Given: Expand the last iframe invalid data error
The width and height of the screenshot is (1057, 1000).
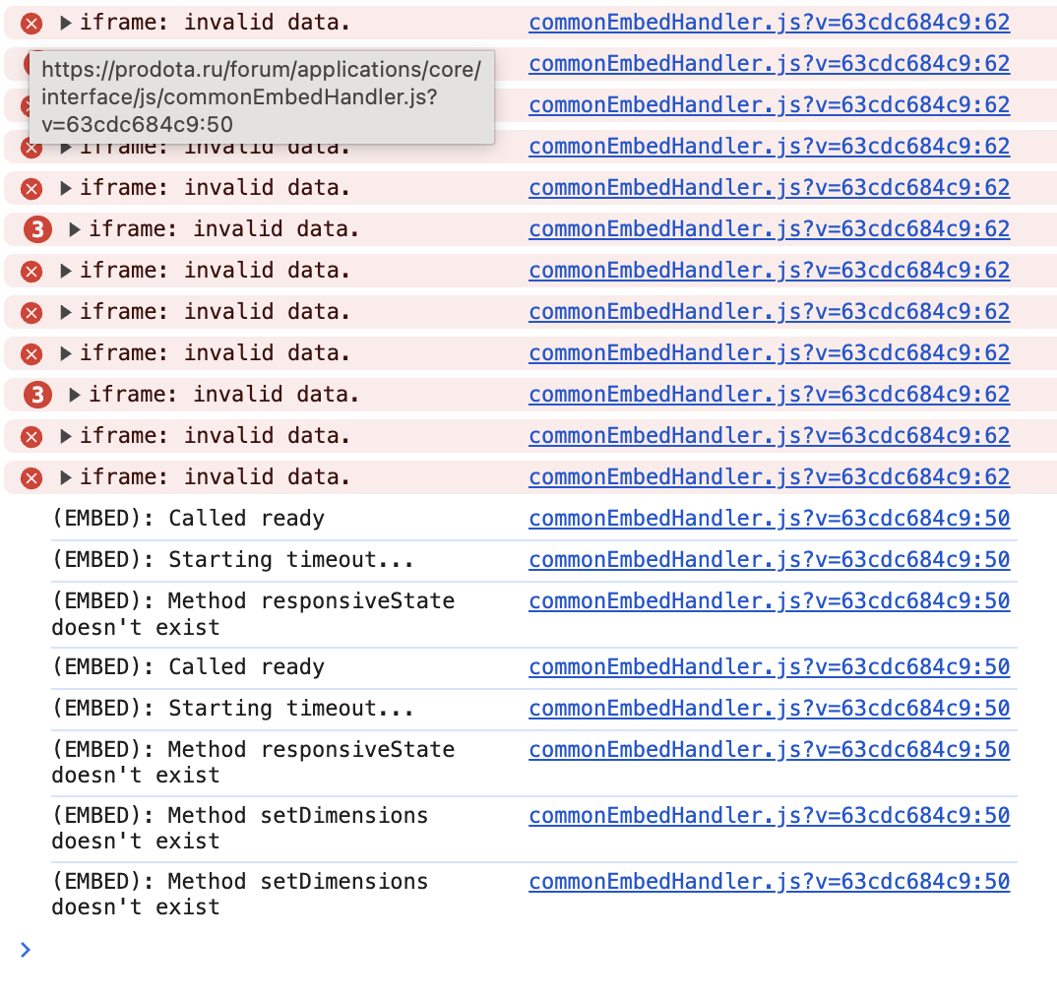Looking at the screenshot, I should (x=66, y=477).
